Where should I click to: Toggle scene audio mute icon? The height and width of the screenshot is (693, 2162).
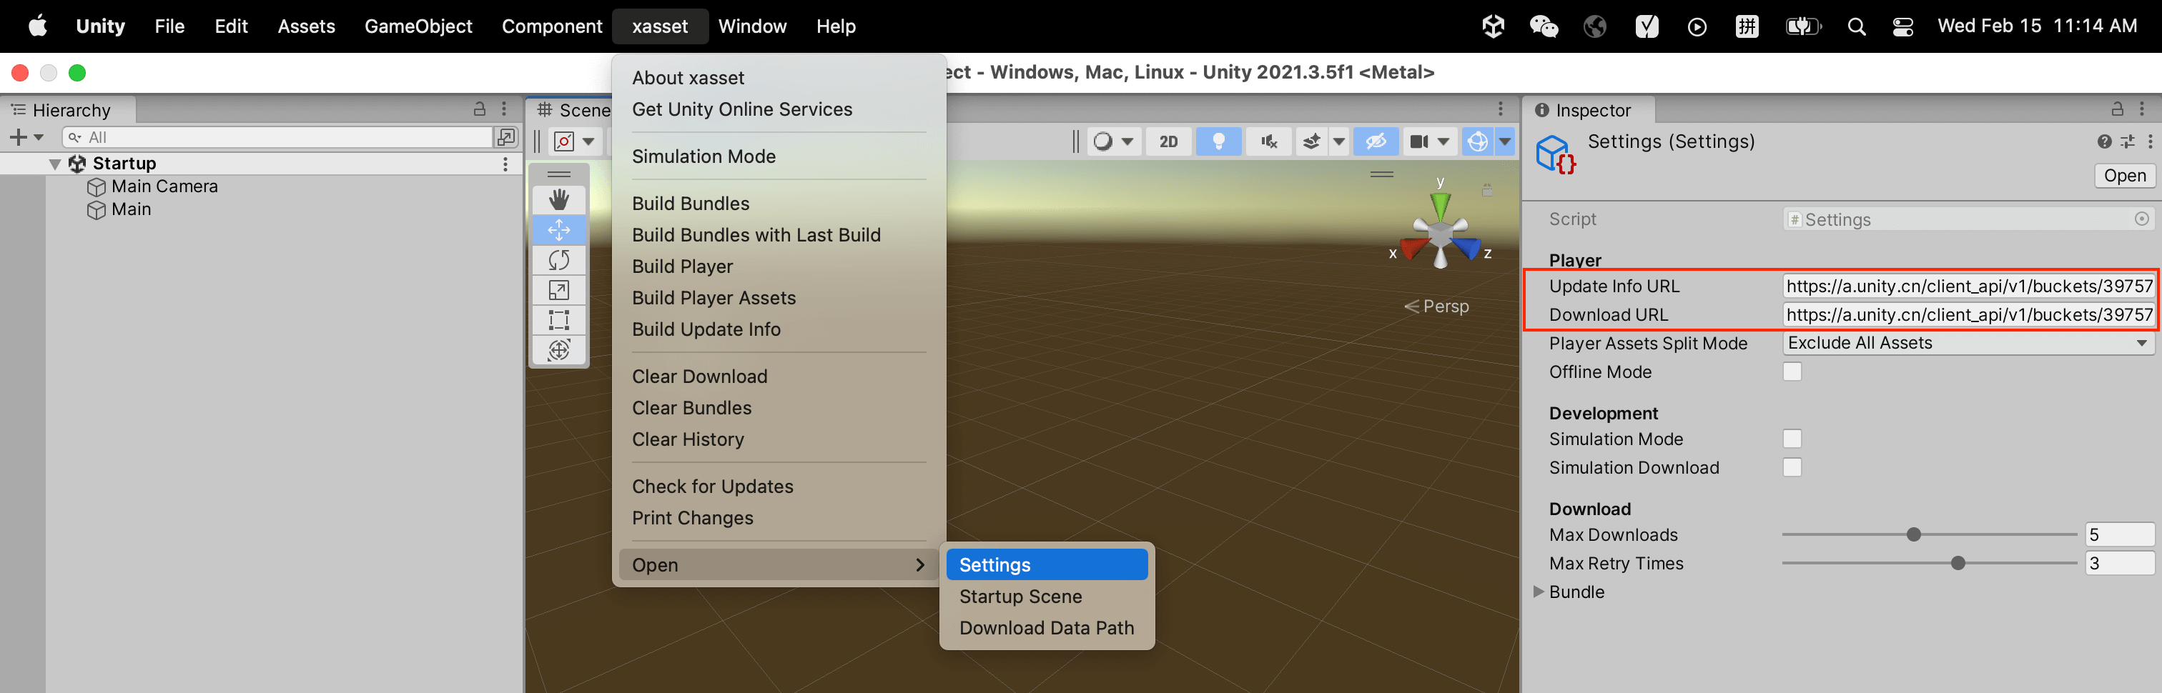[1268, 141]
